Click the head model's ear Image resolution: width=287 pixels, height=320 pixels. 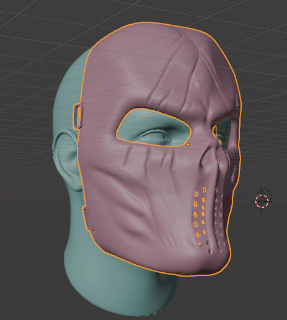coord(66,159)
